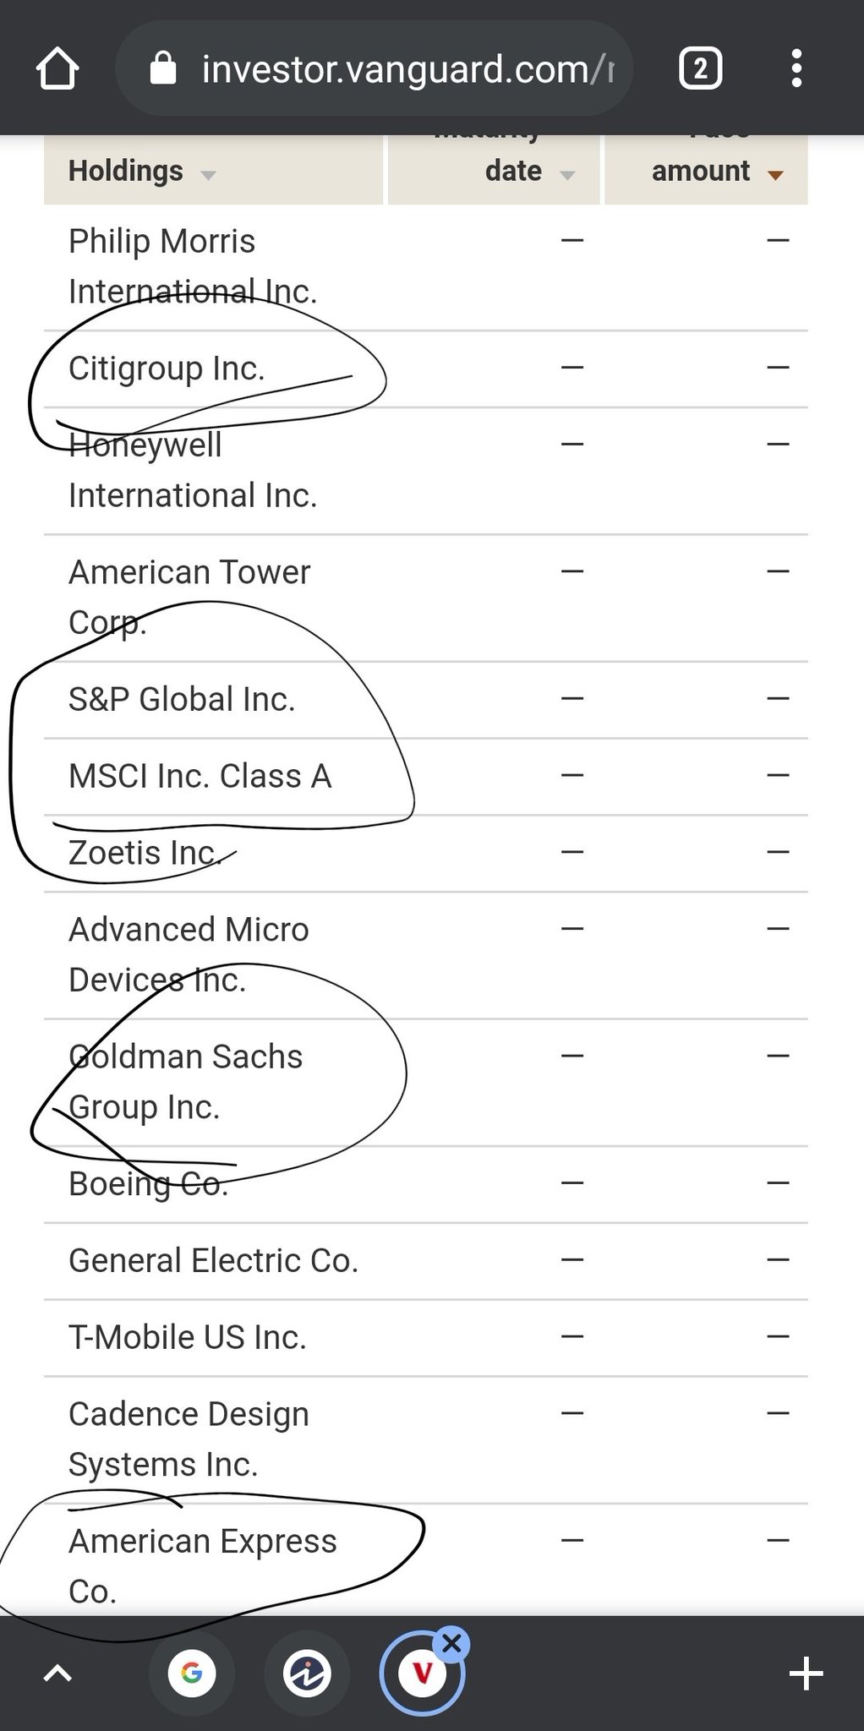
Task: Sort by Face amount column arrow
Action: (775, 175)
